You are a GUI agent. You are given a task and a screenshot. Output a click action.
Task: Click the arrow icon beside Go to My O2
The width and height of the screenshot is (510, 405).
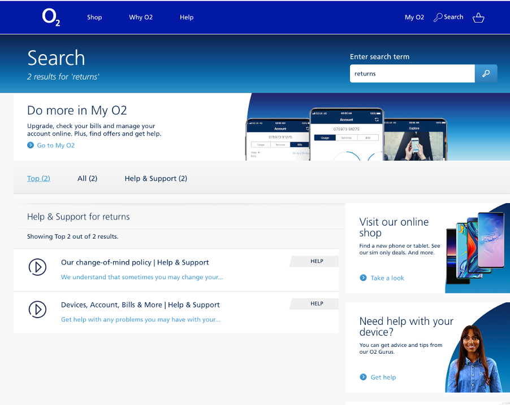tap(31, 145)
